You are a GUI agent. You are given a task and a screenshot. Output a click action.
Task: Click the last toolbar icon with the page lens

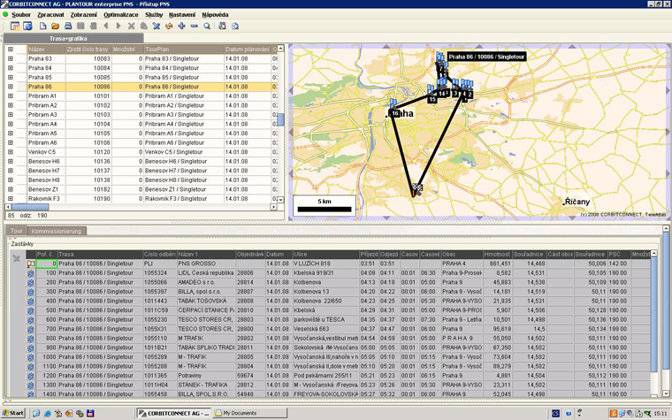tap(235, 27)
